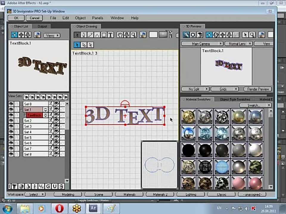Open the Main Camera dropdown
The height and width of the screenshot is (214, 286).
pyautogui.click(x=202, y=44)
